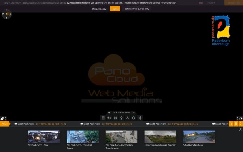Image resolution: width=243 pixels, height=152 pixels.
Task: Open the orange MENU button
Action: tap(234, 3)
